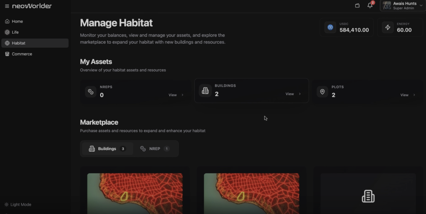
Task: Open Commerce from the sidebar
Action: (22, 54)
